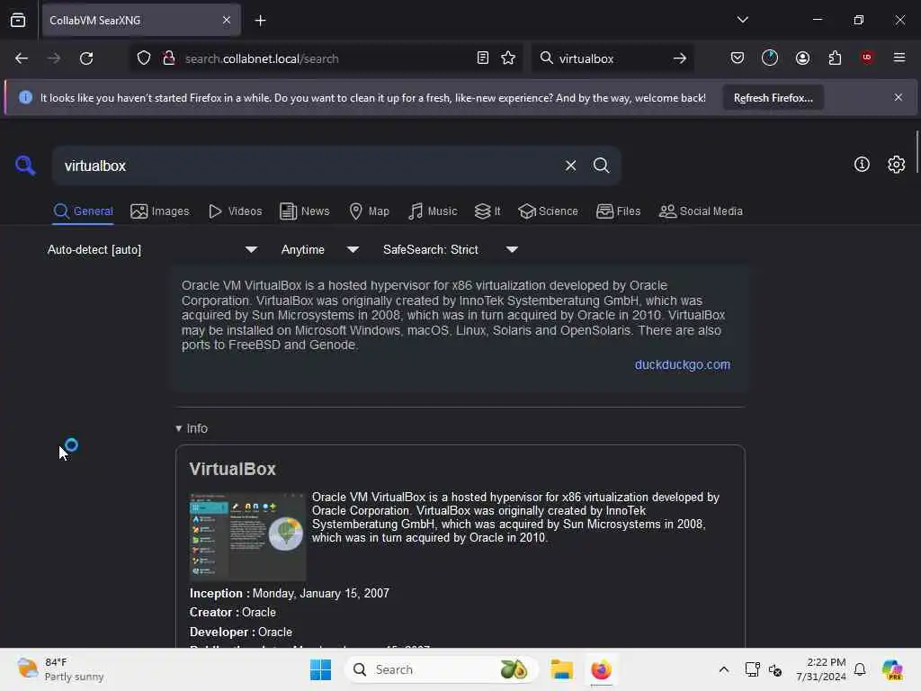This screenshot has height=691, width=921.
Task: Select the General search category
Action: (84, 211)
